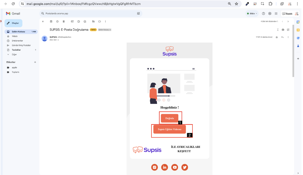Go to the next conversation arrow
This screenshot has width=303, height=175.
coord(288,21)
